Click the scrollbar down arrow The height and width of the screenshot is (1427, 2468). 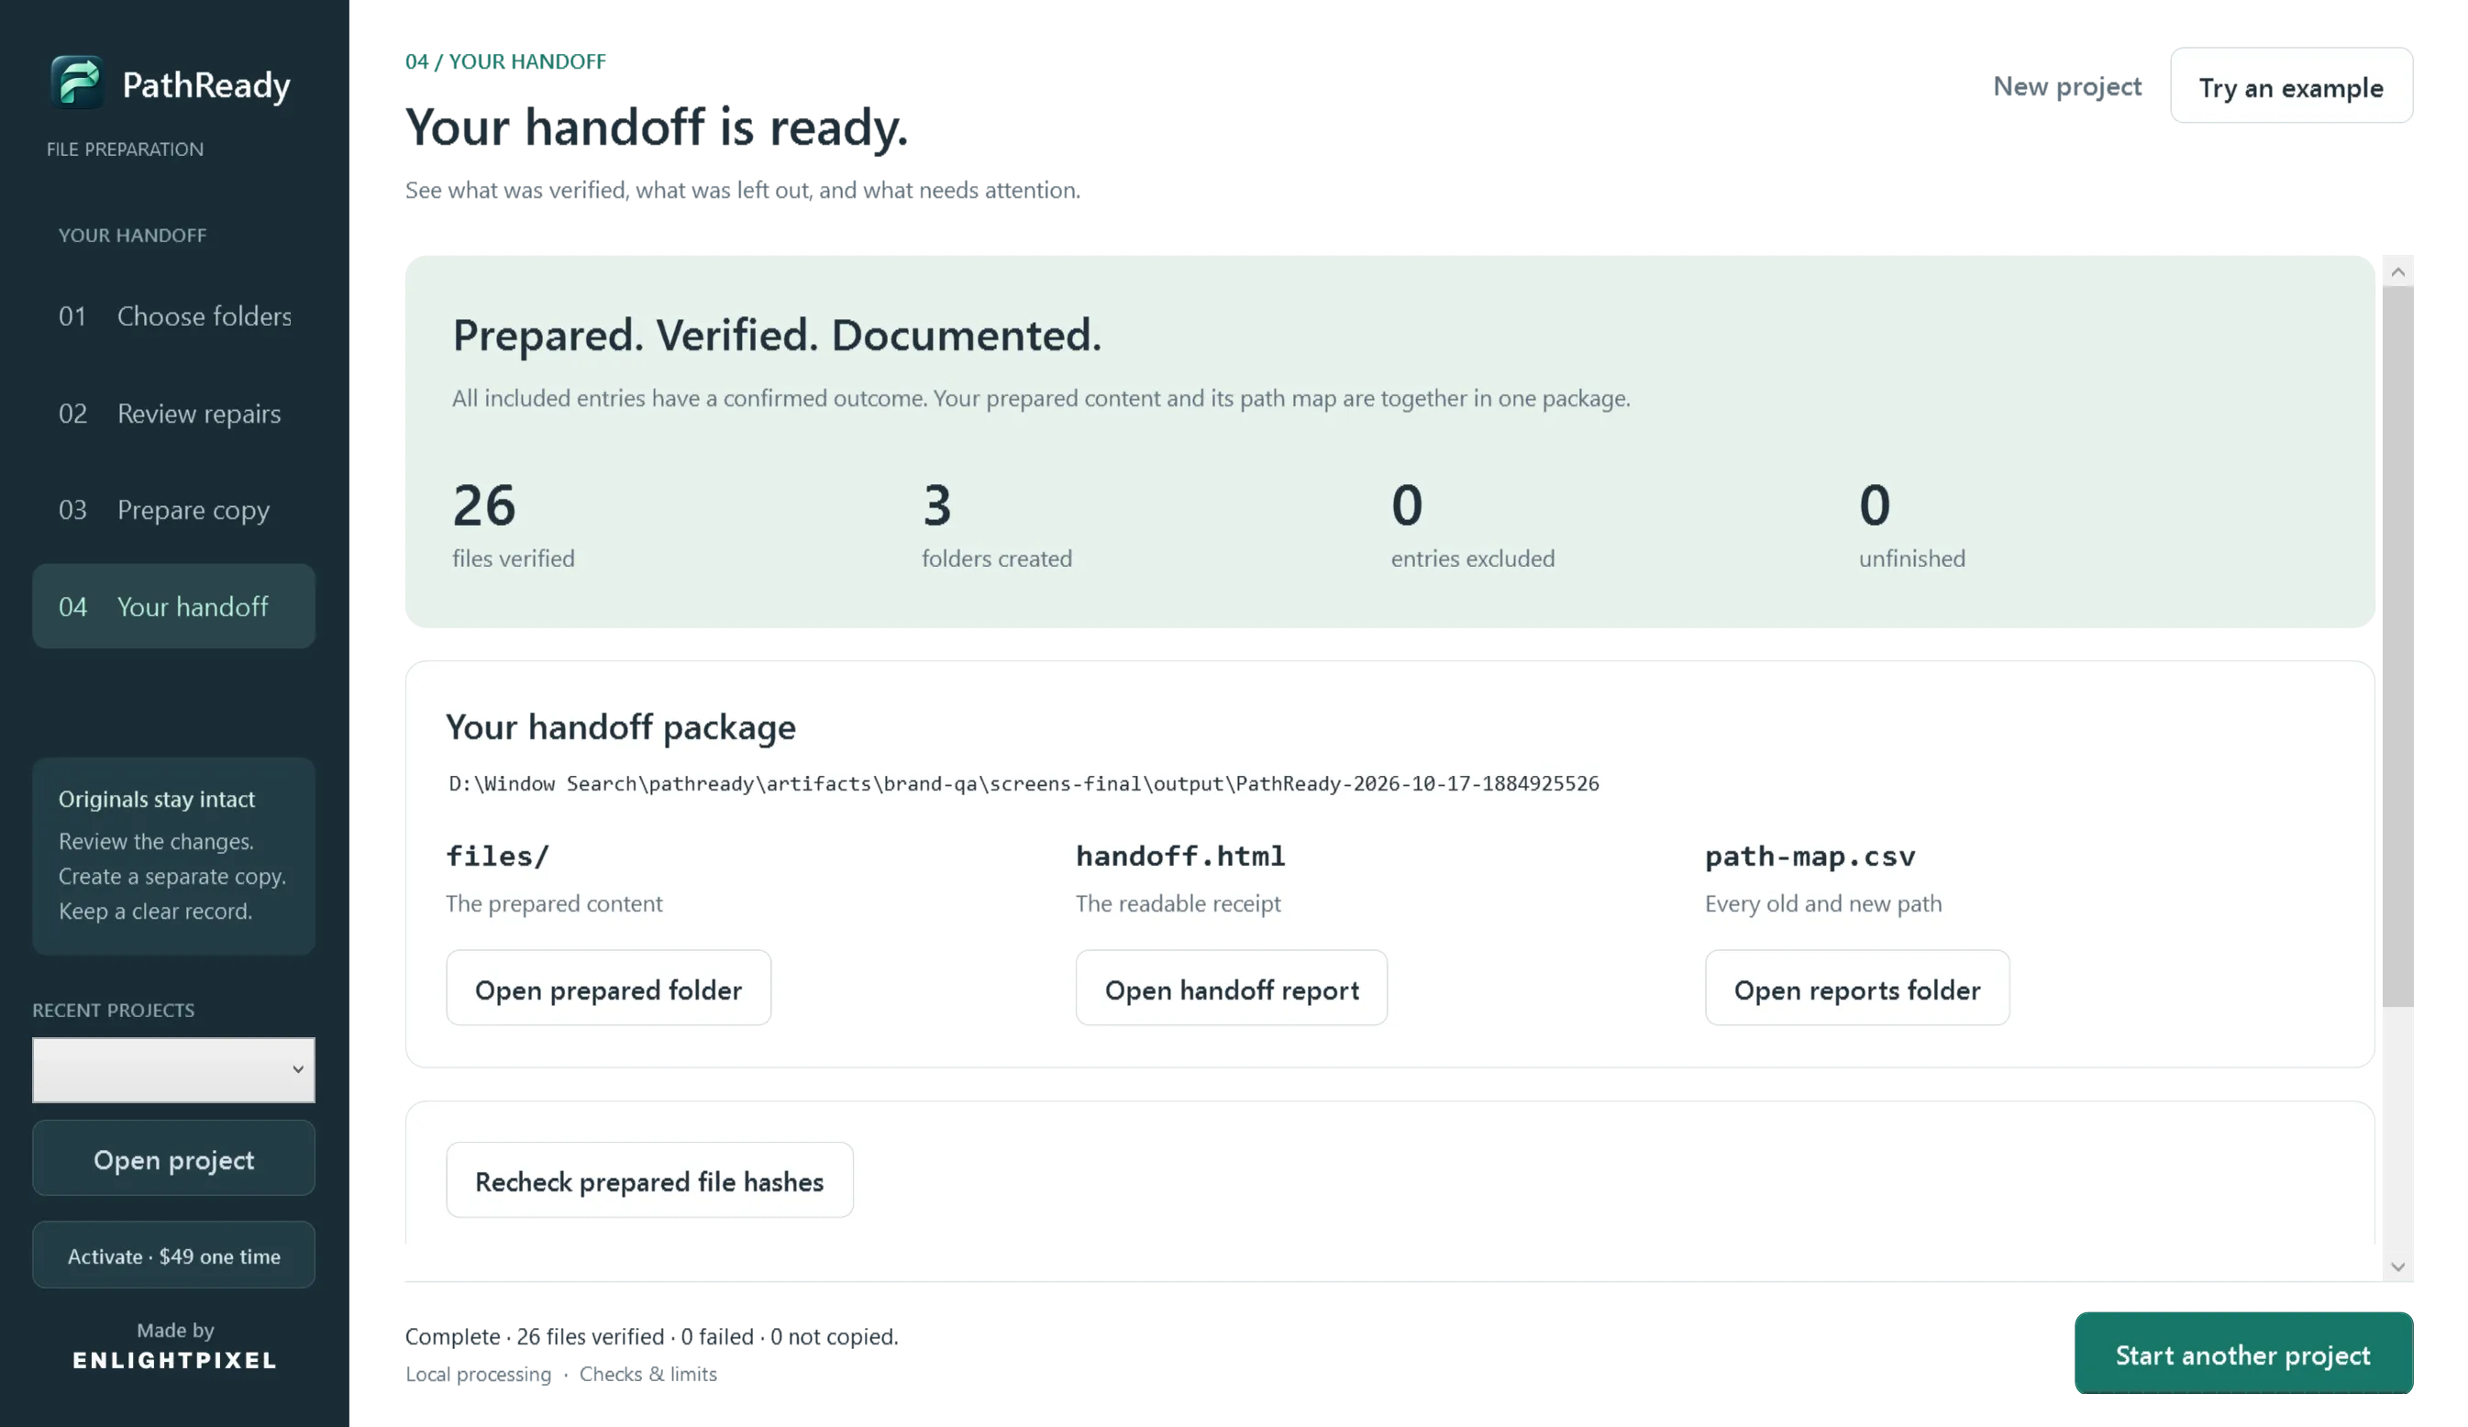click(2397, 1266)
